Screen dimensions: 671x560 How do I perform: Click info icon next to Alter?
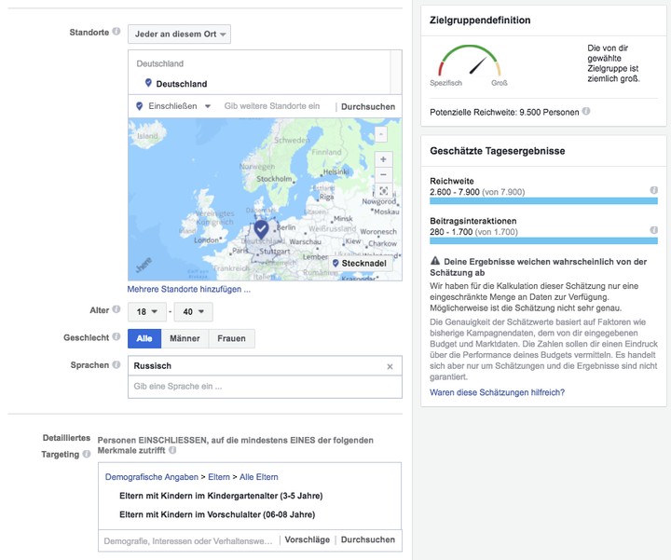pyautogui.click(x=116, y=309)
